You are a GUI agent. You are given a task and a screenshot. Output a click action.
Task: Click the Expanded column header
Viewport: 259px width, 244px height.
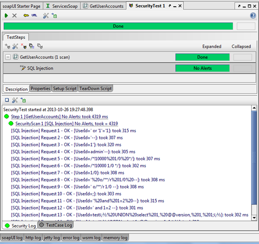click(212, 46)
